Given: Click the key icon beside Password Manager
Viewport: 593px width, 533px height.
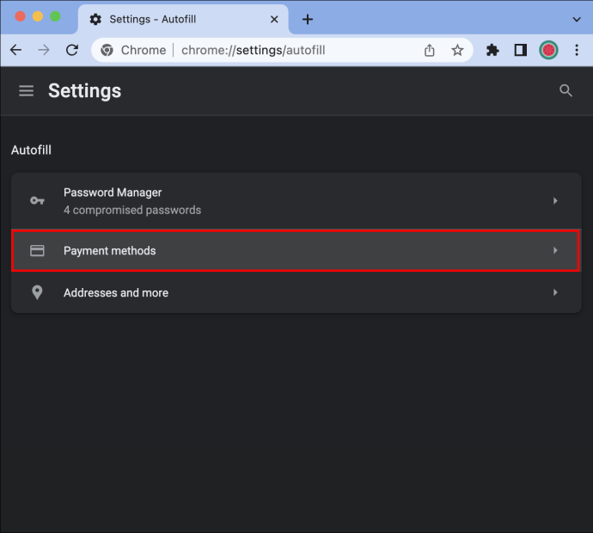Looking at the screenshot, I should click(37, 200).
